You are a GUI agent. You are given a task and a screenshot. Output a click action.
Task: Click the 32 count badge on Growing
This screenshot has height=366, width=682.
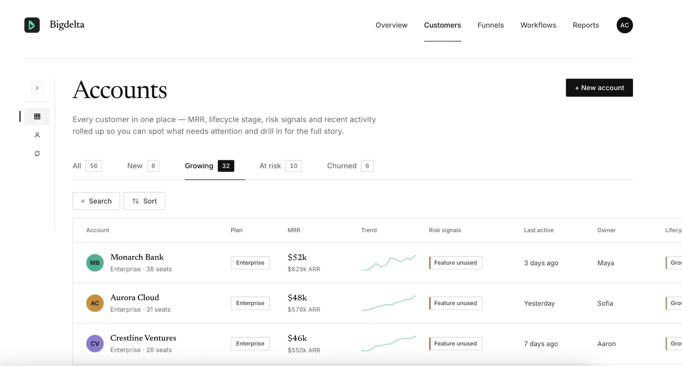pyautogui.click(x=226, y=166)
